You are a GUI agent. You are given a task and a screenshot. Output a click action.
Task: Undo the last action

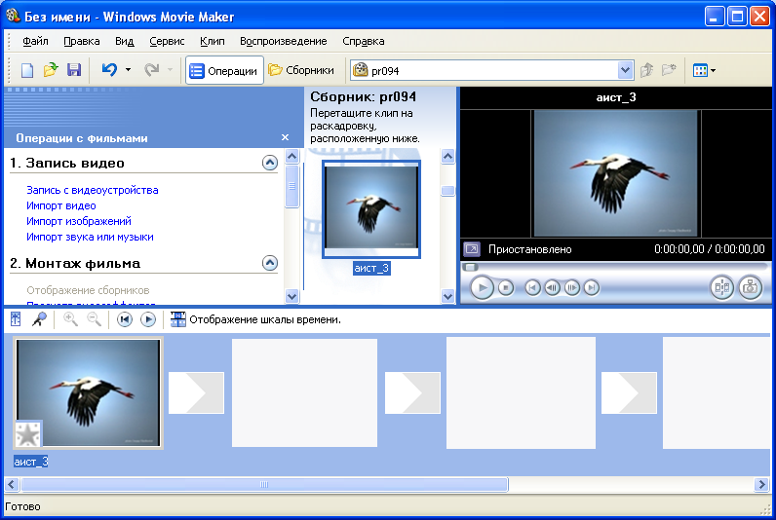click(x=109, y=70)
